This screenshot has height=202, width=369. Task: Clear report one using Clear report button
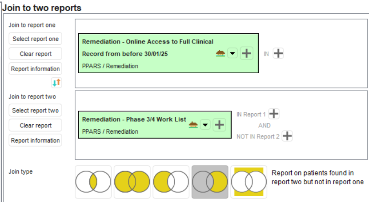pos(36,54)
